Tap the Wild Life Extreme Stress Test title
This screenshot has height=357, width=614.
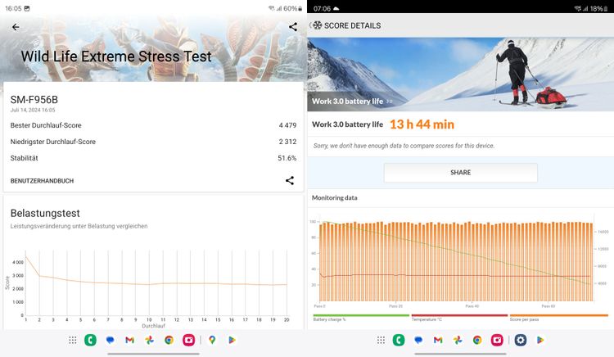(x=116, y=56)
